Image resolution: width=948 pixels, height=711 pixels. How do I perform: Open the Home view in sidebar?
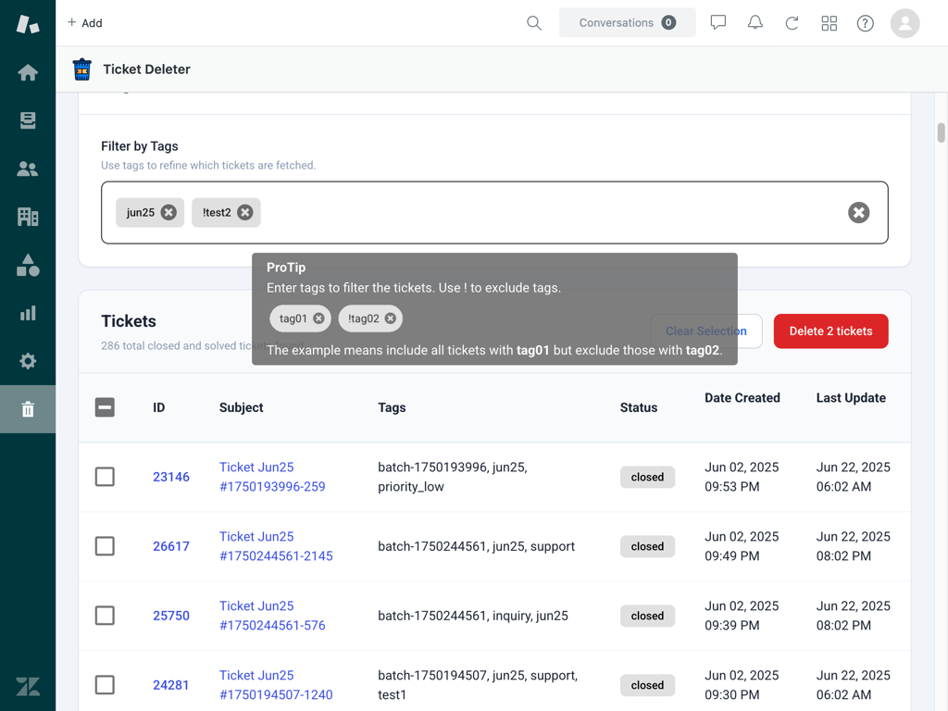[x=28, y=72]
